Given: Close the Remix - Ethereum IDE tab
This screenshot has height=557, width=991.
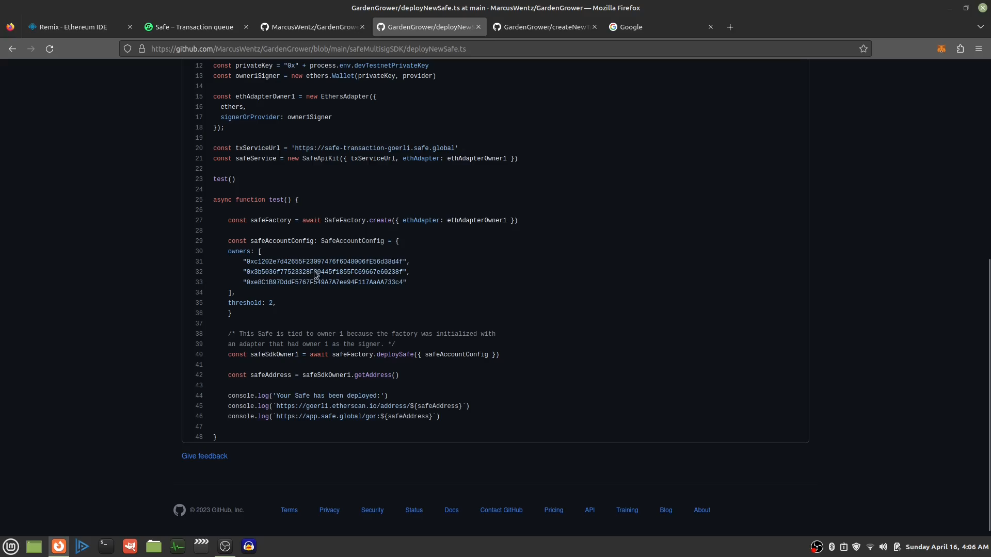Looking at the screenshot, I should [x=130, y=27].
